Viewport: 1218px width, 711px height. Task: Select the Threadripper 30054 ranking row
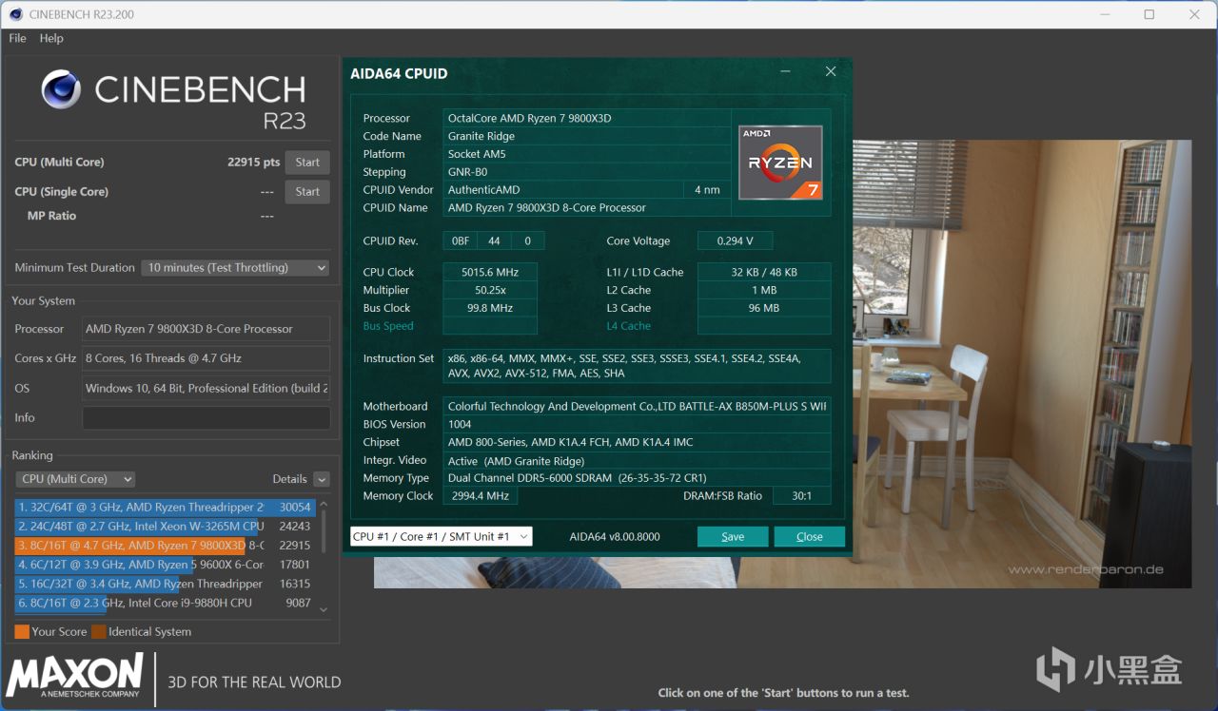click(165, 508)
